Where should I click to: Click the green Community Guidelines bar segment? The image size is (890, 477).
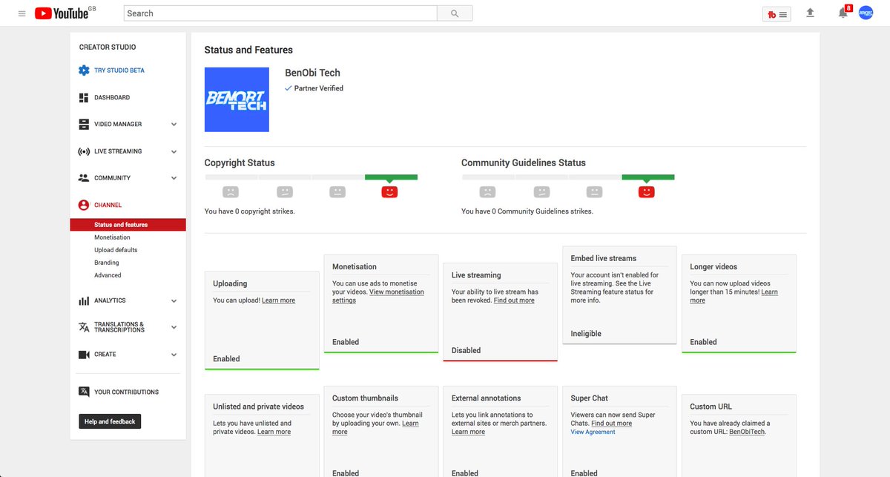[x=647, y=177]
